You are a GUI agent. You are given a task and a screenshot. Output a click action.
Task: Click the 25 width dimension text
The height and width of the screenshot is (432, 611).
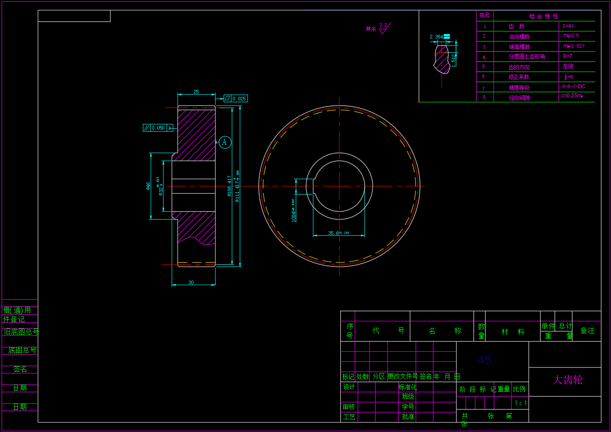pos(196,92)
